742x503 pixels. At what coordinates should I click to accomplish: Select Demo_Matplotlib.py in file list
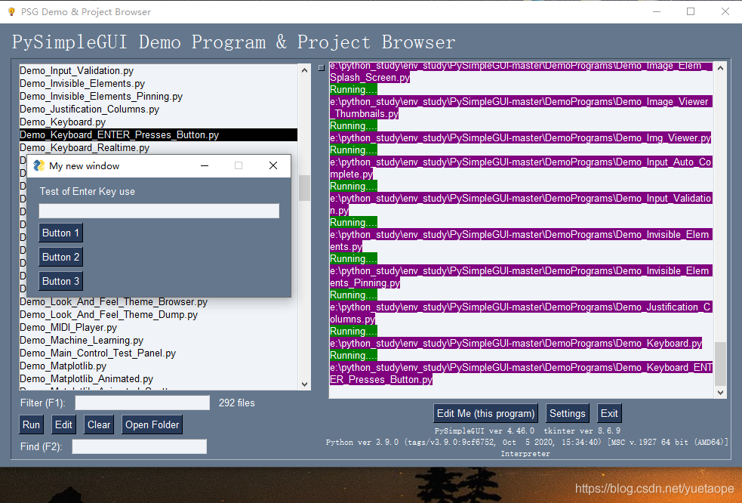click(x=159, y=366)
